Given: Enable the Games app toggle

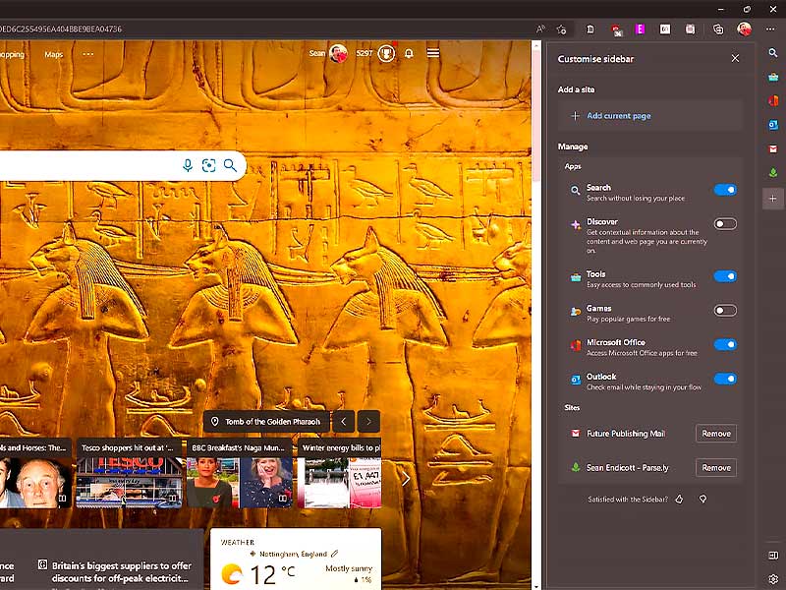Looking at the screenshot, I should 725,311.
